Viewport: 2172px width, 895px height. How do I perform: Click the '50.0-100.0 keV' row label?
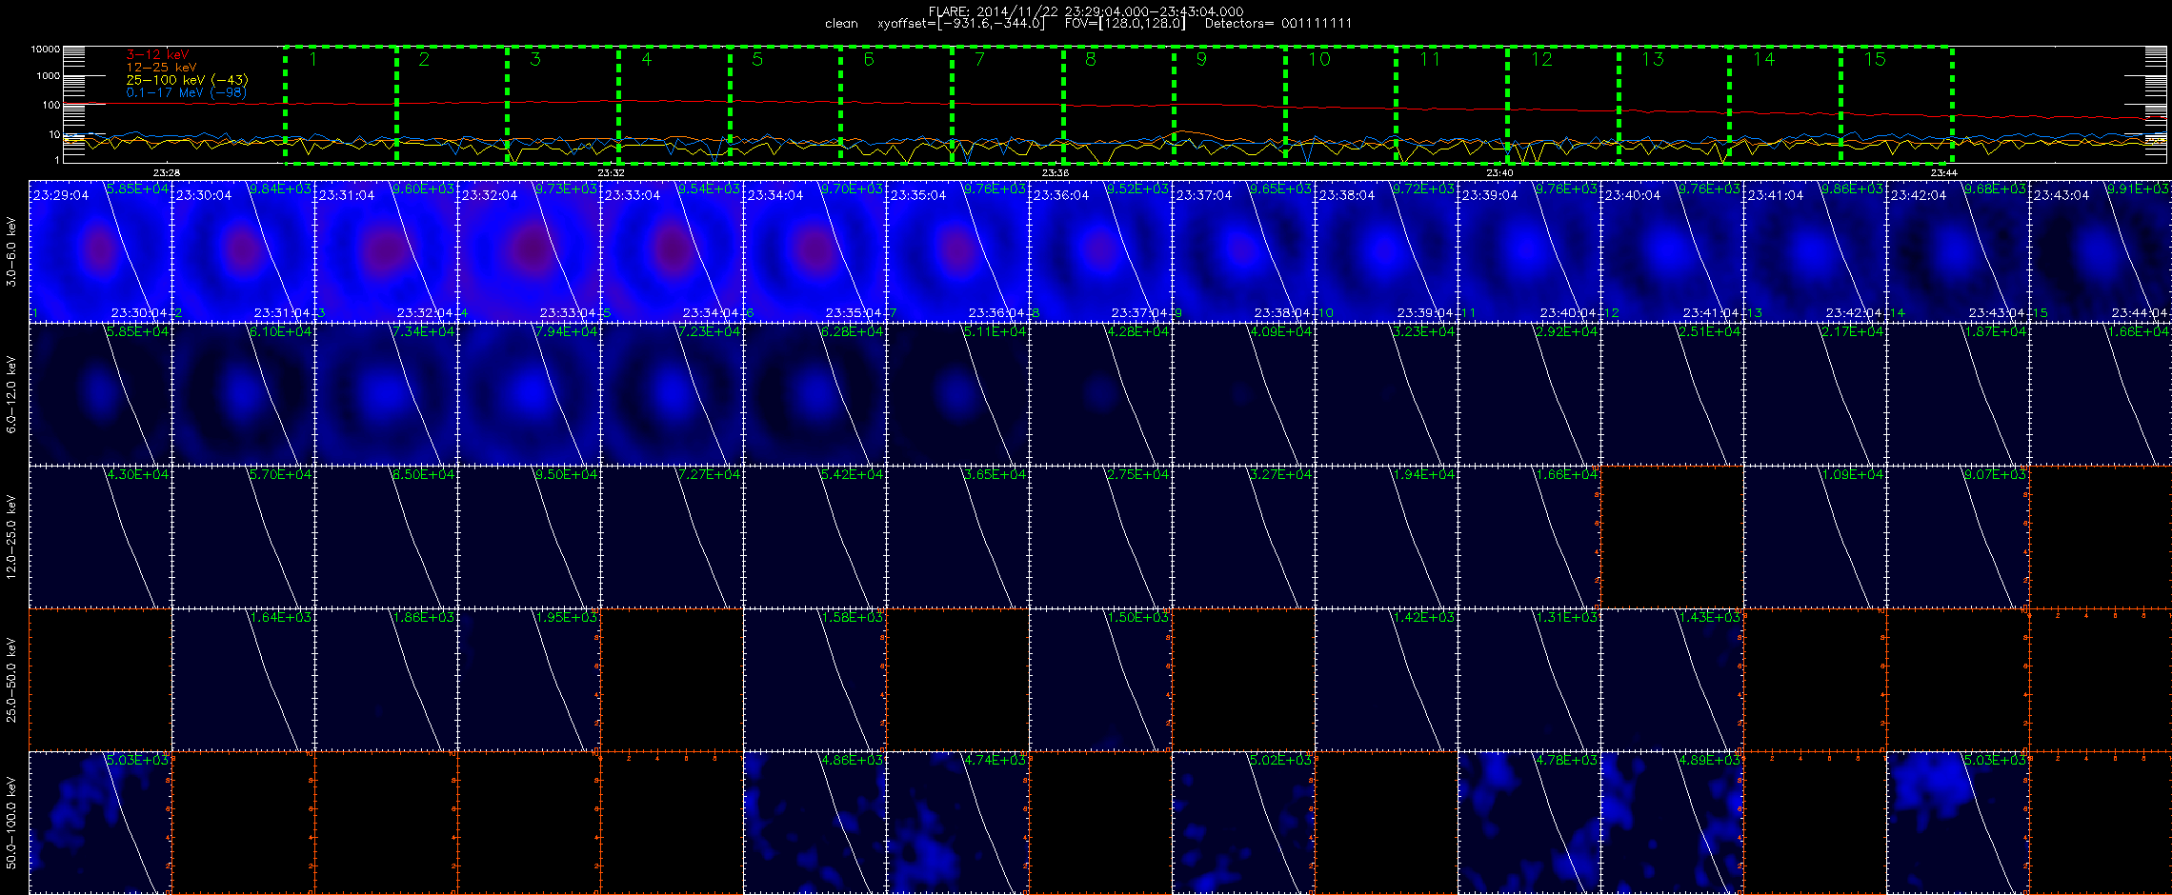(x=11, y=823)
